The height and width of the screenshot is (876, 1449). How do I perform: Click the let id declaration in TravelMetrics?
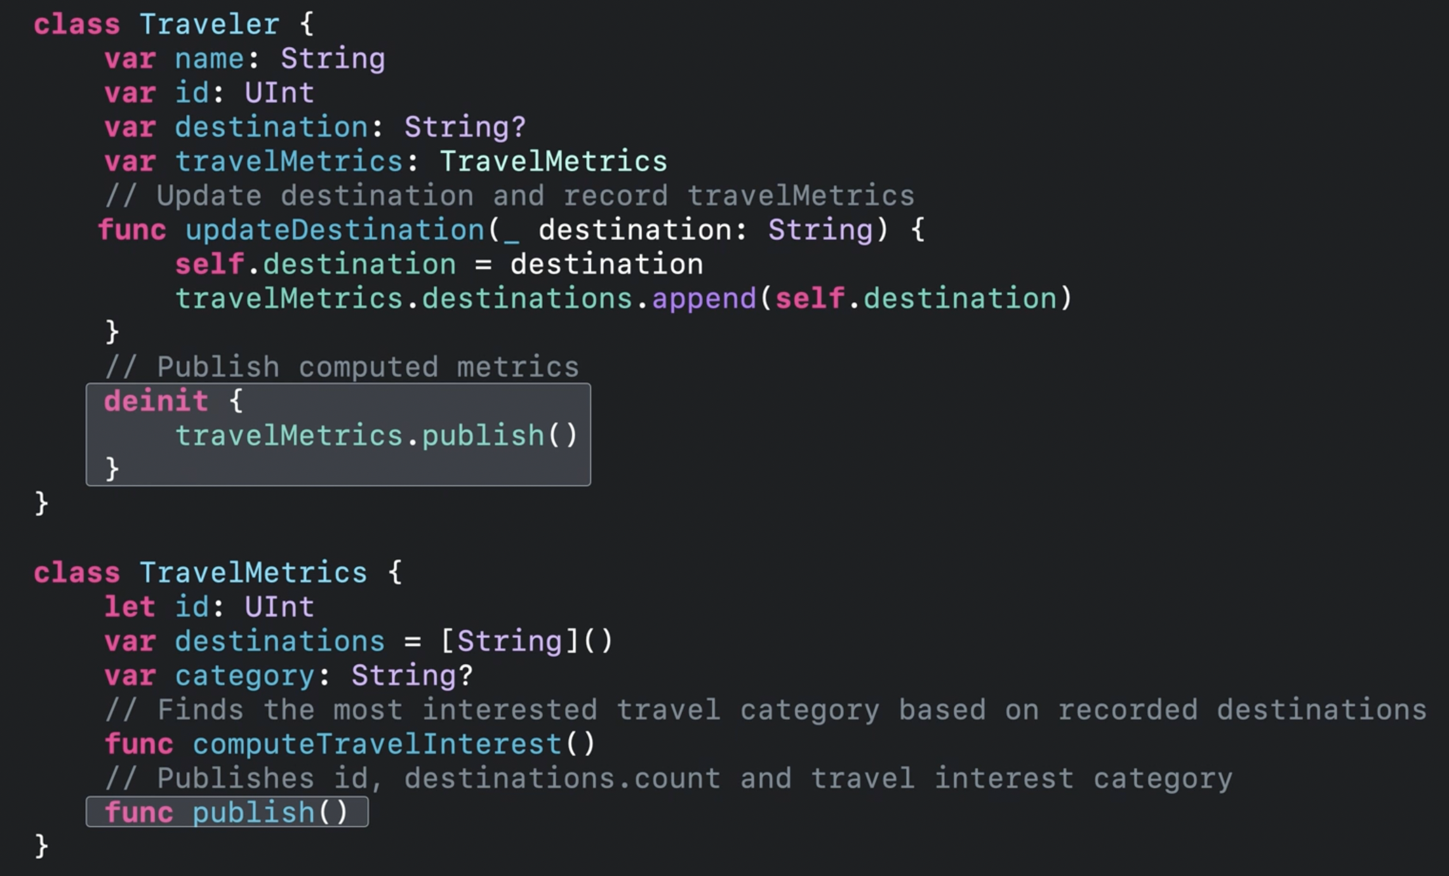(x=191, y=607)
